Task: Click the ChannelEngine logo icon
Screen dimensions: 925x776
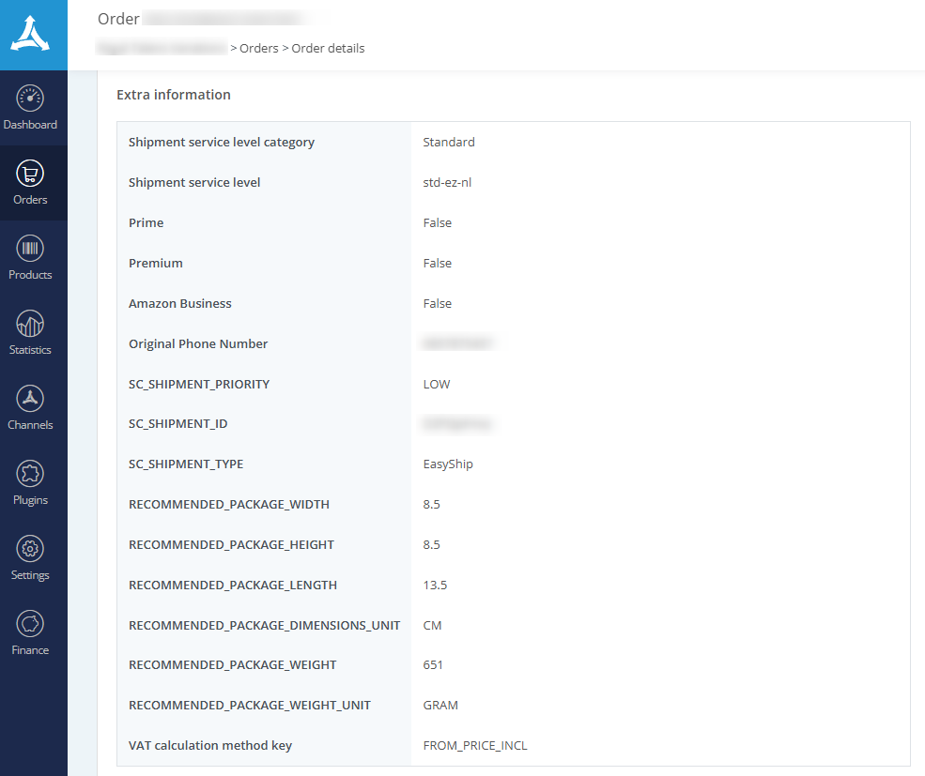Action: pyautogui.click(x=30, y=33)
